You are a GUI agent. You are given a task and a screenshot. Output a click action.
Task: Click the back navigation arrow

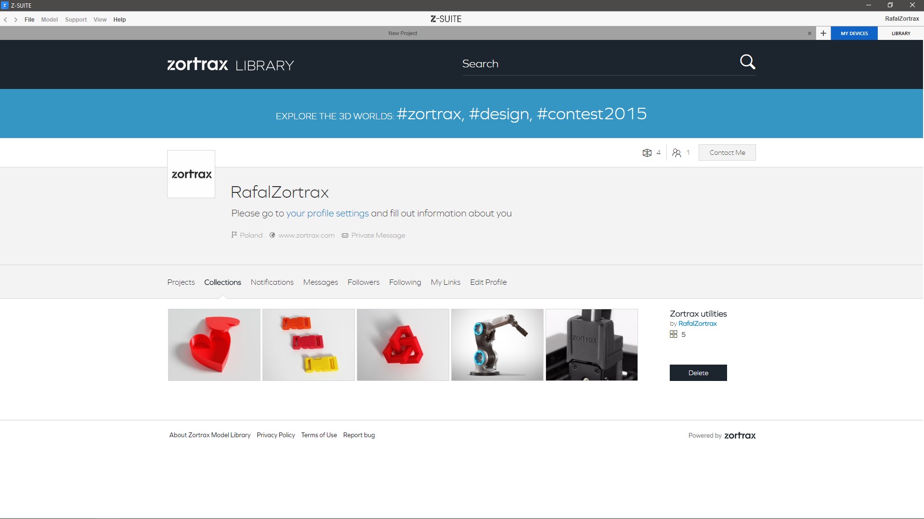tap(6, 20)
